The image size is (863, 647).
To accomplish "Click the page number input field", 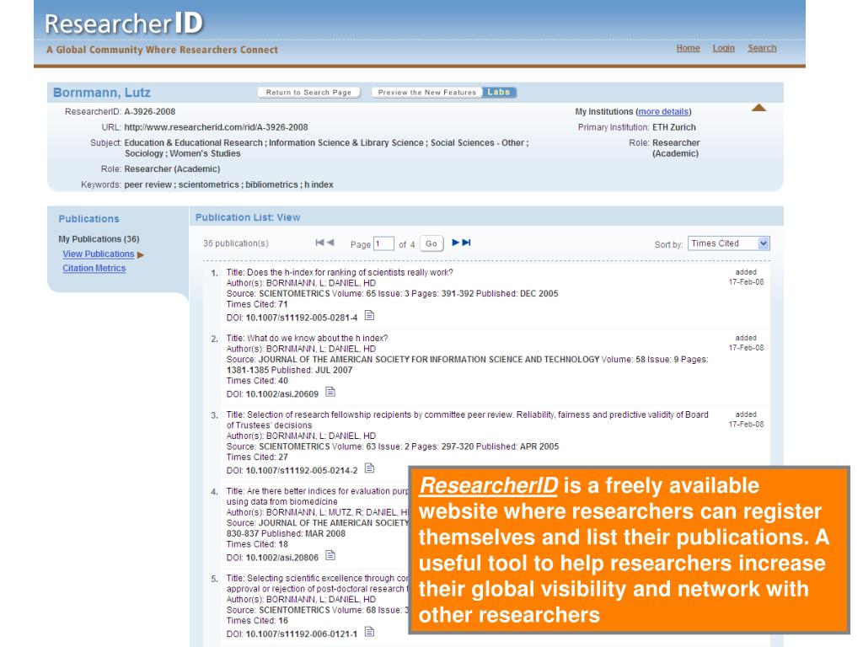I will 383,243.
